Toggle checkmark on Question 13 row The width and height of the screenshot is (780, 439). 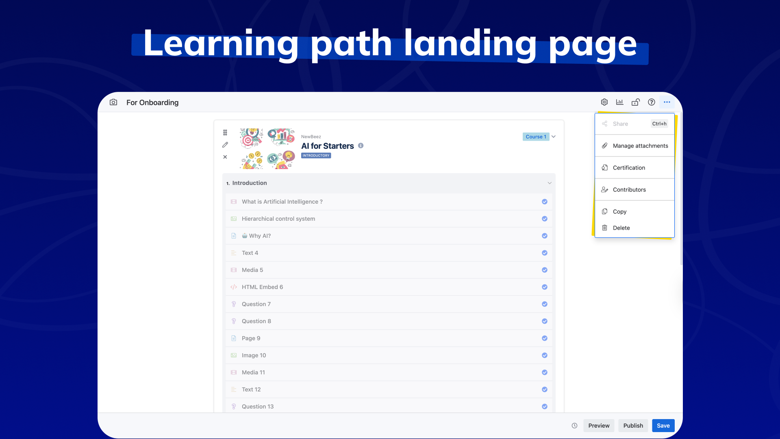[544, 406]
